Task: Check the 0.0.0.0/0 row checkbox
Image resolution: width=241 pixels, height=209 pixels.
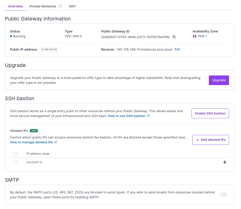Action: 16,162
